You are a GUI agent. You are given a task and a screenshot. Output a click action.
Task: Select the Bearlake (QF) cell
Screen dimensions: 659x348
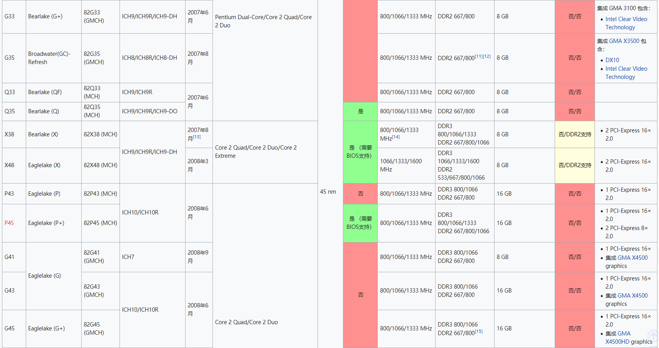(x=54, y=92)
